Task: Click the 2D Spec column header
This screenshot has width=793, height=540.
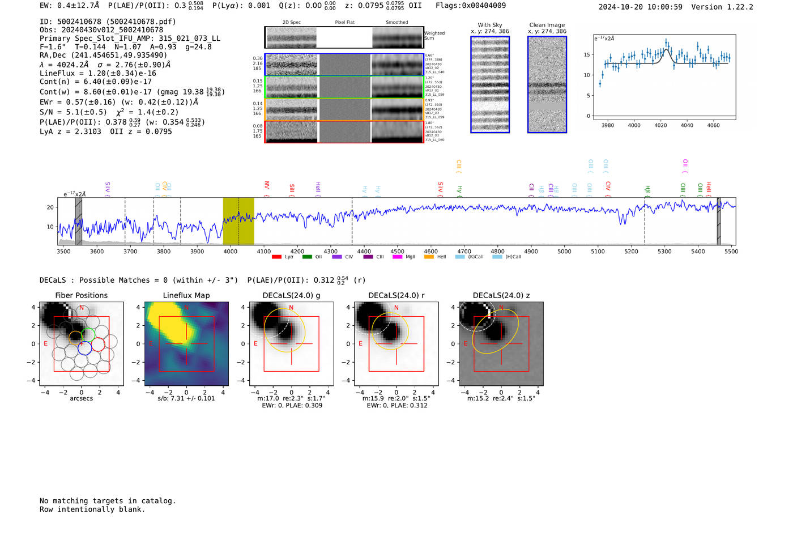Action: click(x=292, y=23)
